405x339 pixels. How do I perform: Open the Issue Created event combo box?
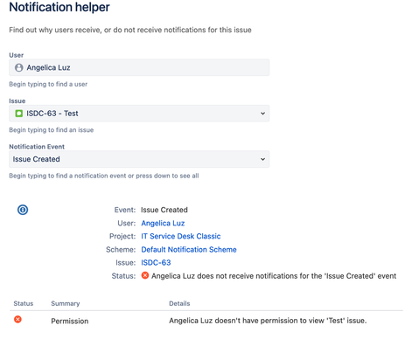tap(139, 159)
